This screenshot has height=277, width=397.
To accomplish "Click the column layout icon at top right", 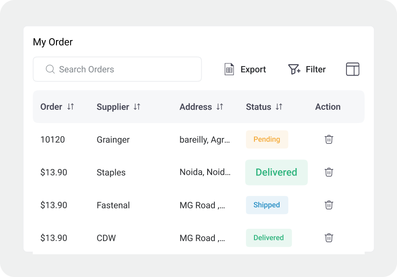I will [353, 69].
